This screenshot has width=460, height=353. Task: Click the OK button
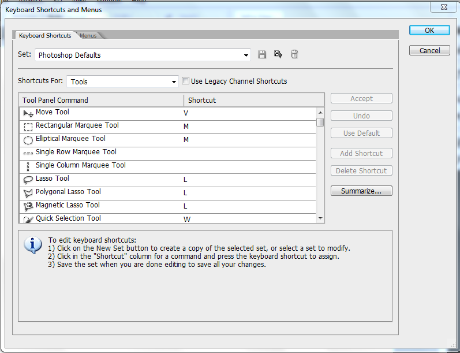click(429, 30)
